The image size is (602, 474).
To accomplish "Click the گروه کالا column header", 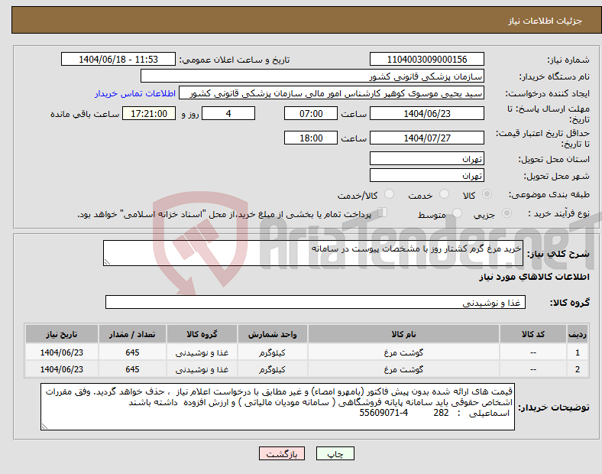I will point(202,334).
